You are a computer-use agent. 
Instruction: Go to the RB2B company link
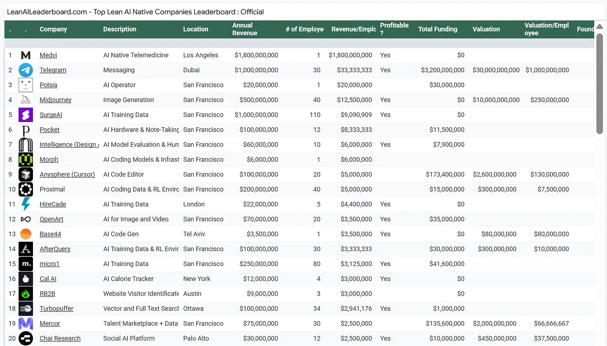(x=47, y=294)
